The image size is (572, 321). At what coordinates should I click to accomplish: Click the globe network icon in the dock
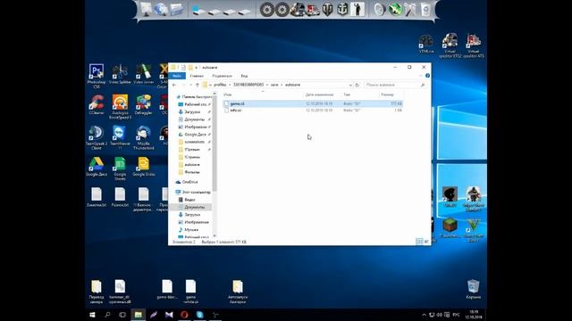(x=161, y=10)
